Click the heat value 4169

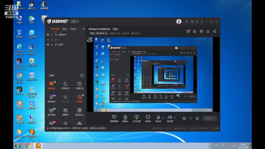coord(135,33)
